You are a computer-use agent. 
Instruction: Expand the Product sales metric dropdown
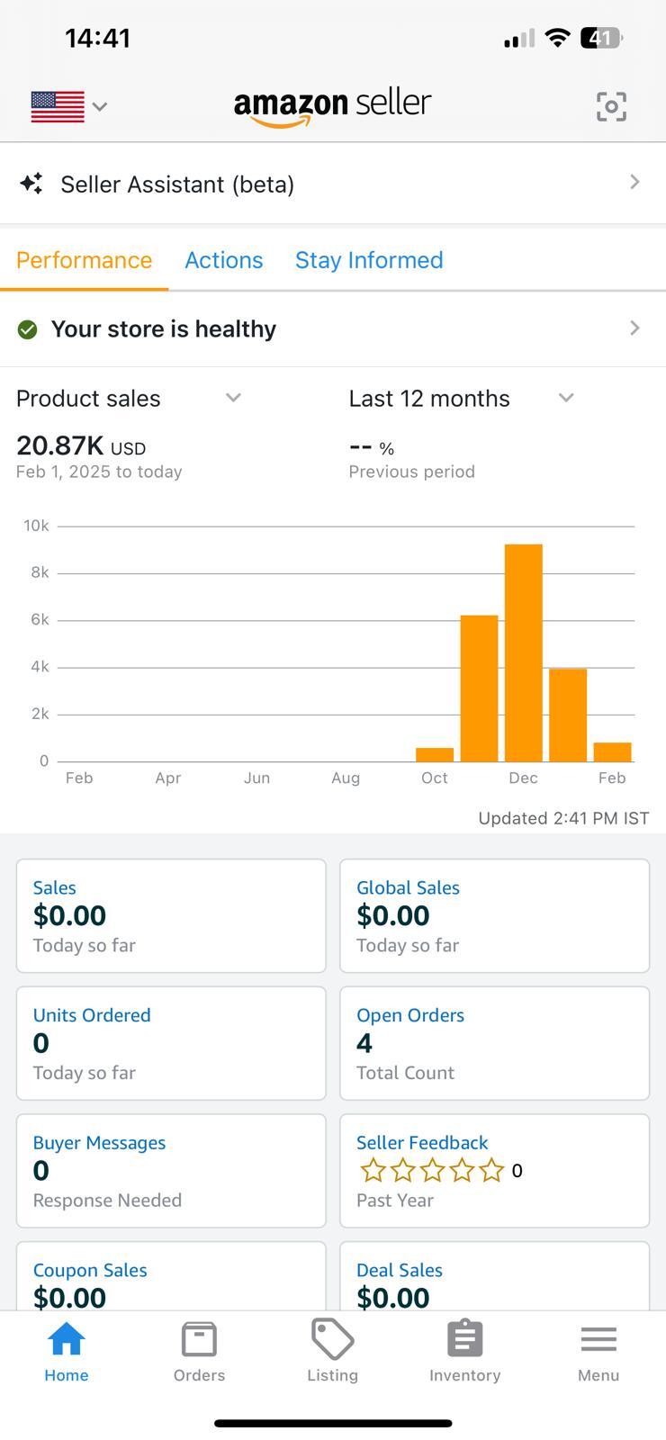pos(233,398)
